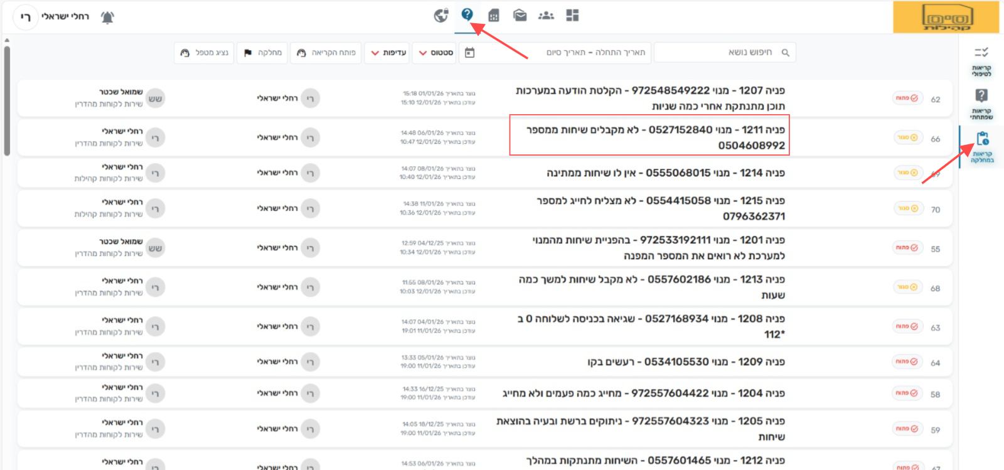Click the calendar icon in date filter
Viewport: 1004px width, 470px height.
[469, 53]
